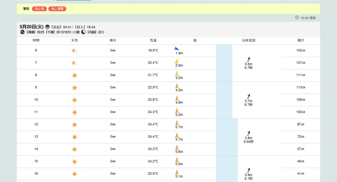This screenshot has height=182, width=337.
Task: Click the info icon beside 05:56 更新
Action: click(x=297, y=18)
